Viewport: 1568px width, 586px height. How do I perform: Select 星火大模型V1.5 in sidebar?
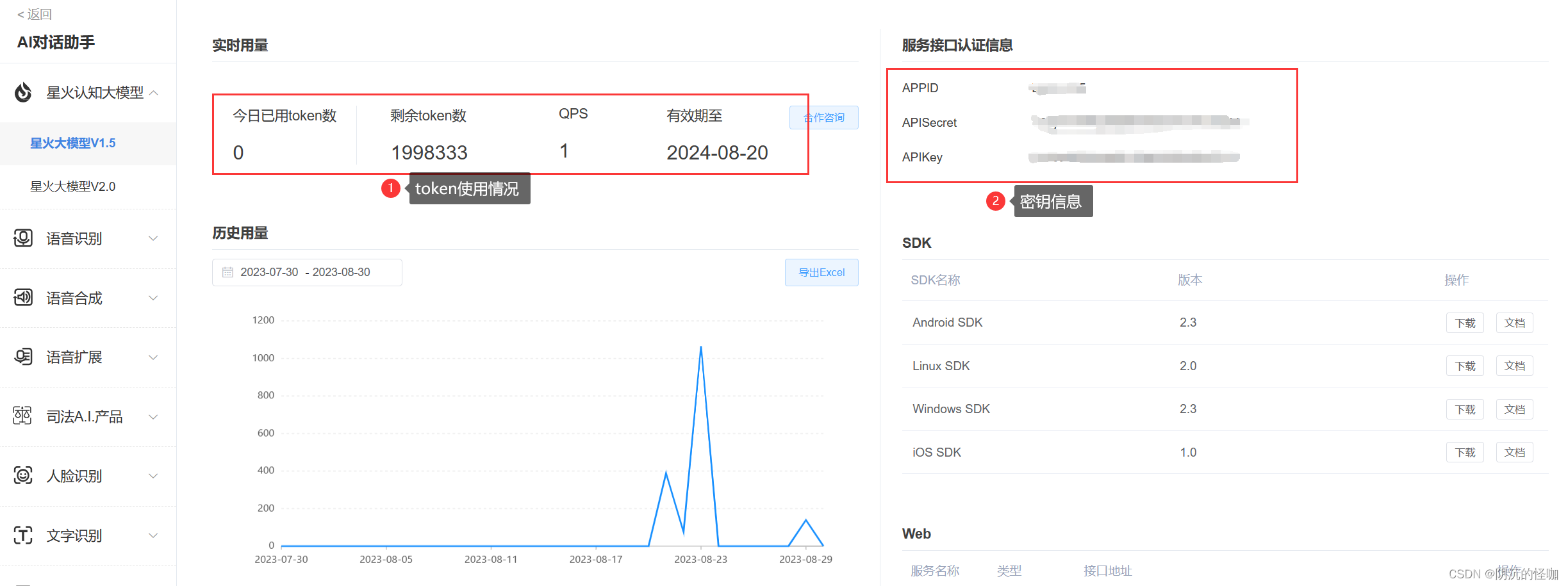pos(88,143)
